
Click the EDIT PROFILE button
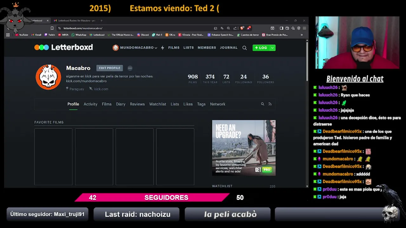pos(109,68)
